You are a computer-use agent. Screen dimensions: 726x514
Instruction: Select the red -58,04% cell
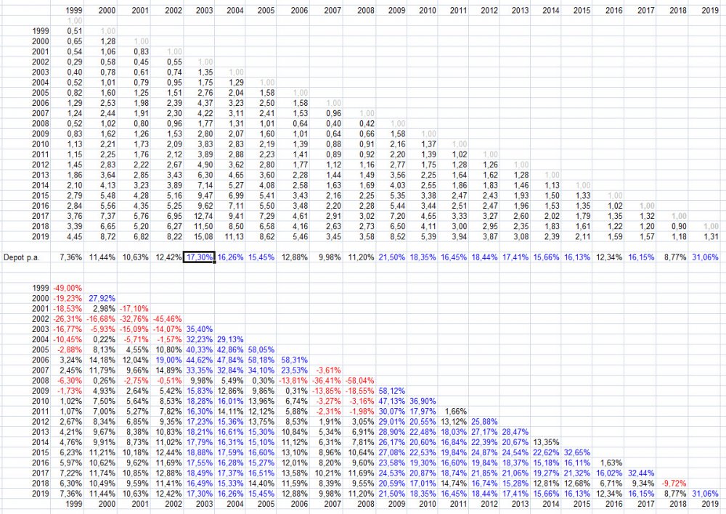(x=360, y=381)
